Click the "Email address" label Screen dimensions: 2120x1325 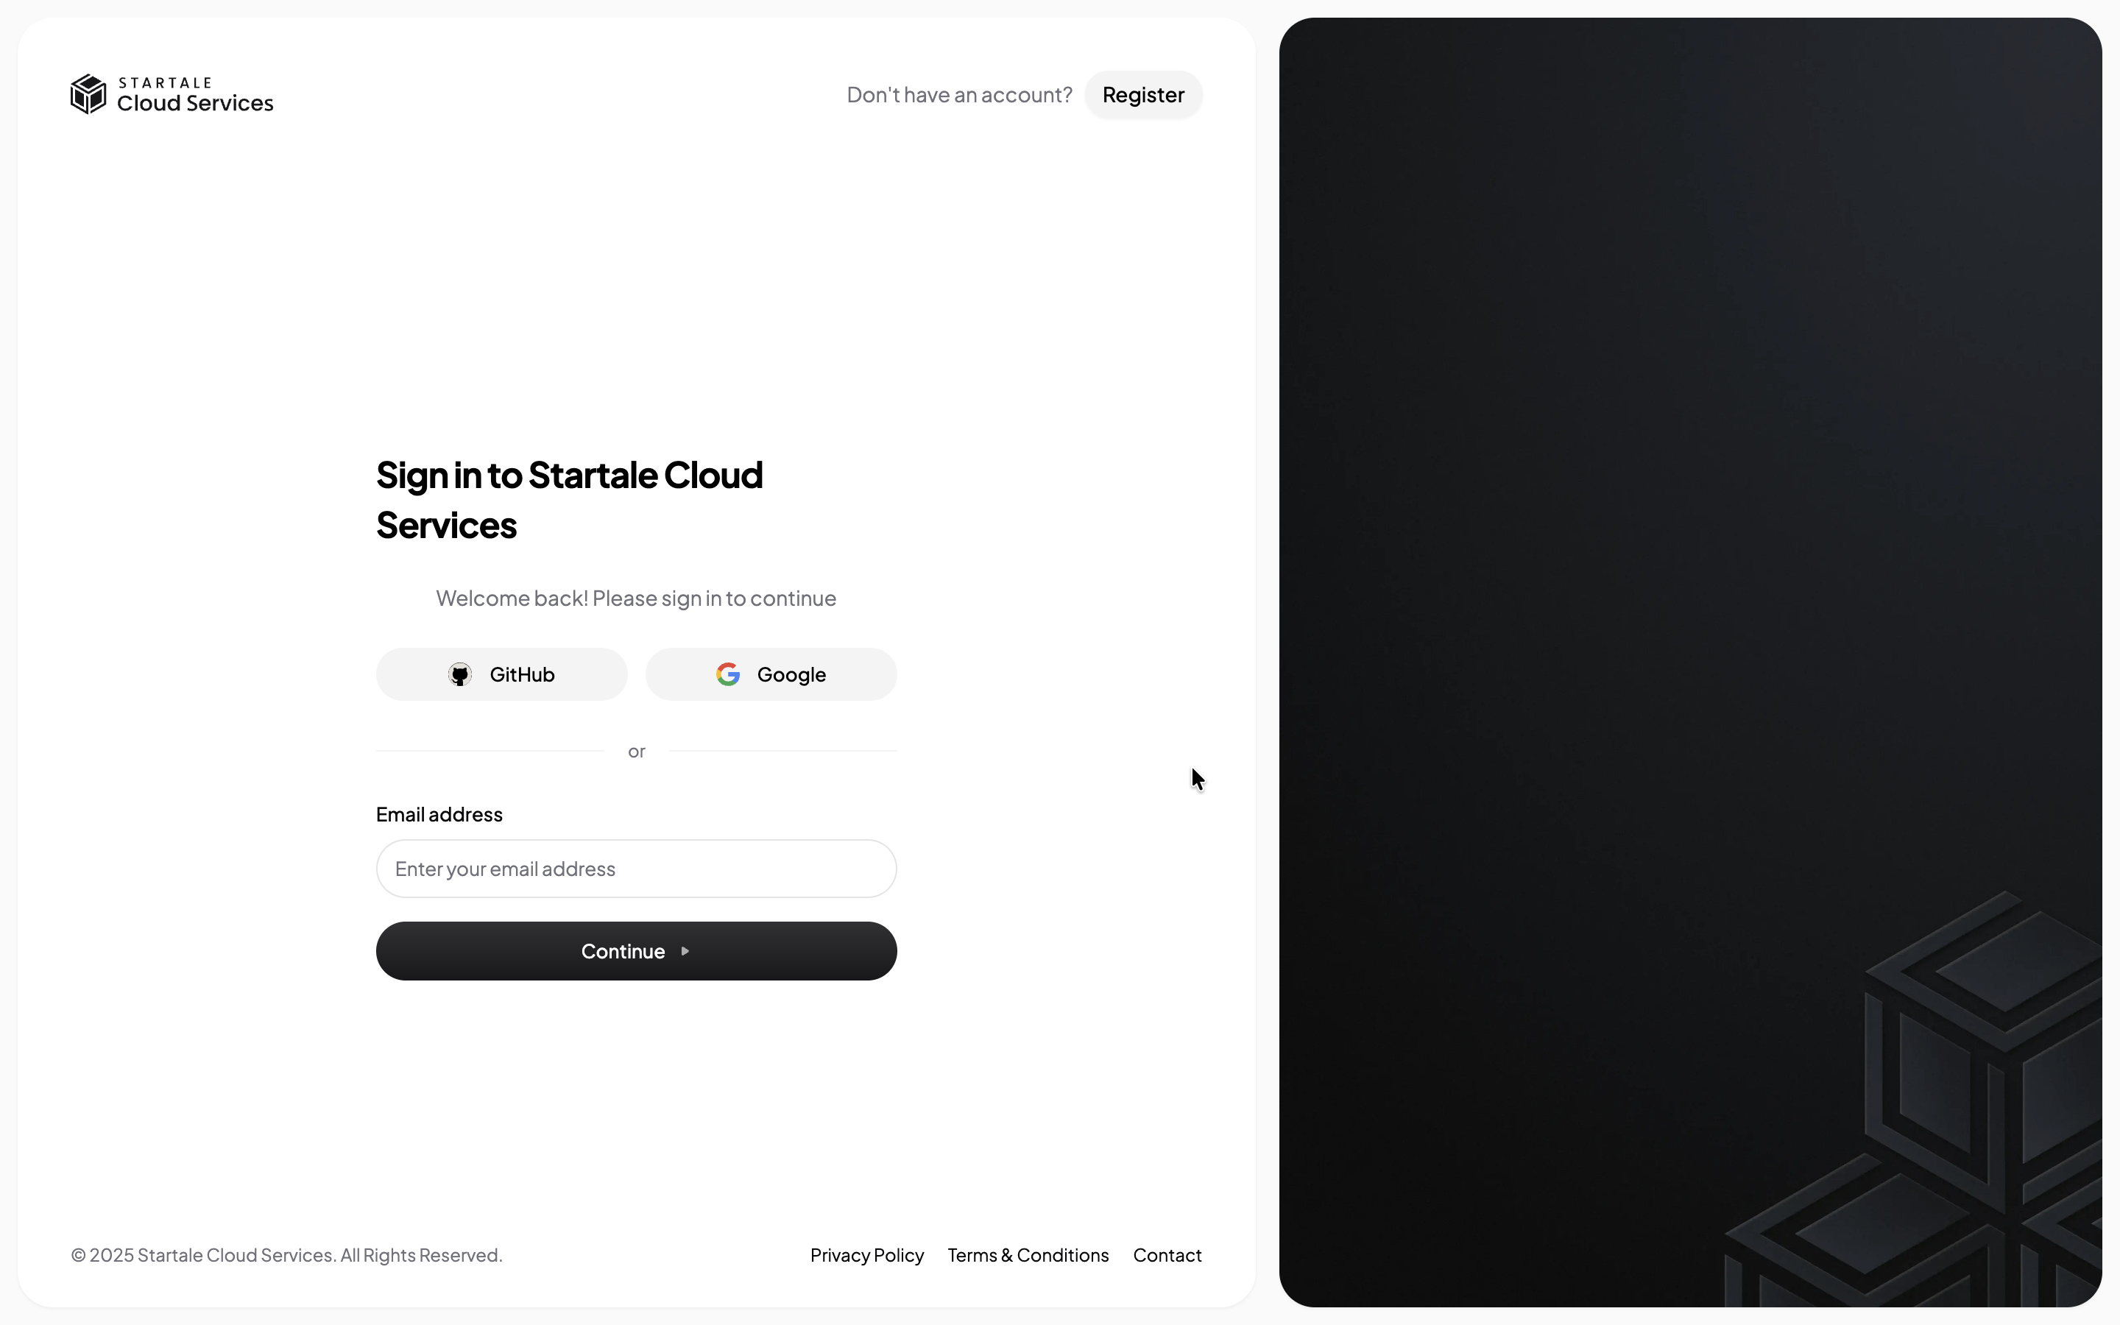pos(439,814)
